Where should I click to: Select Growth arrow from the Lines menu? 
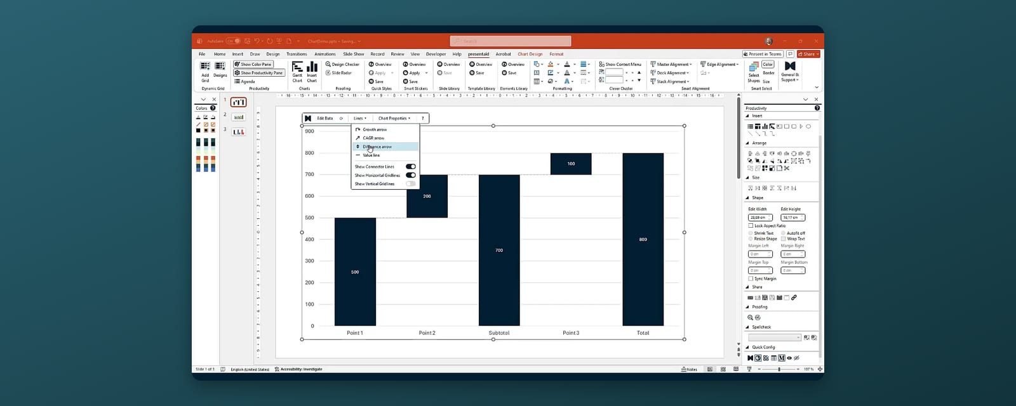[375, 129]
